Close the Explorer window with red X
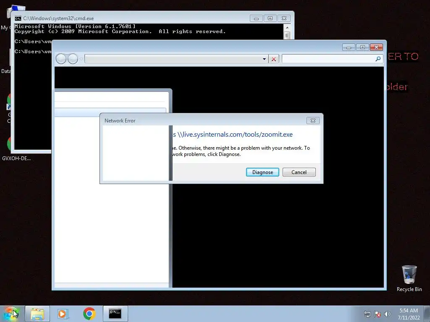Viewport: 430px width, 322px height. 376,47
